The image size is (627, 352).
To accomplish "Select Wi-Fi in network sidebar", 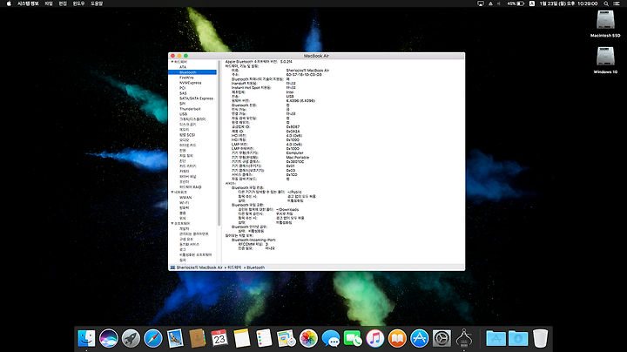I will tap(184, 203).
